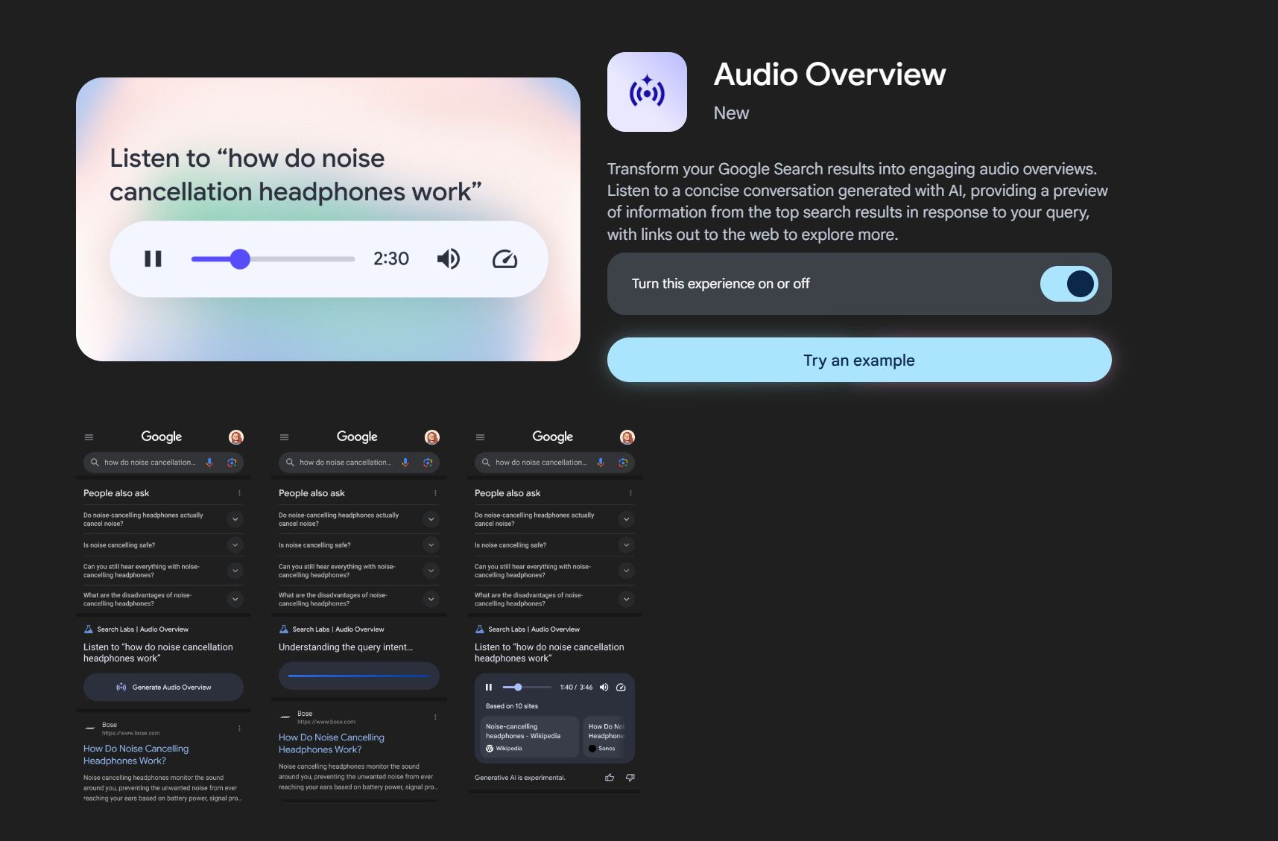Open the hamburger navigation menu

tap(89, 437)
